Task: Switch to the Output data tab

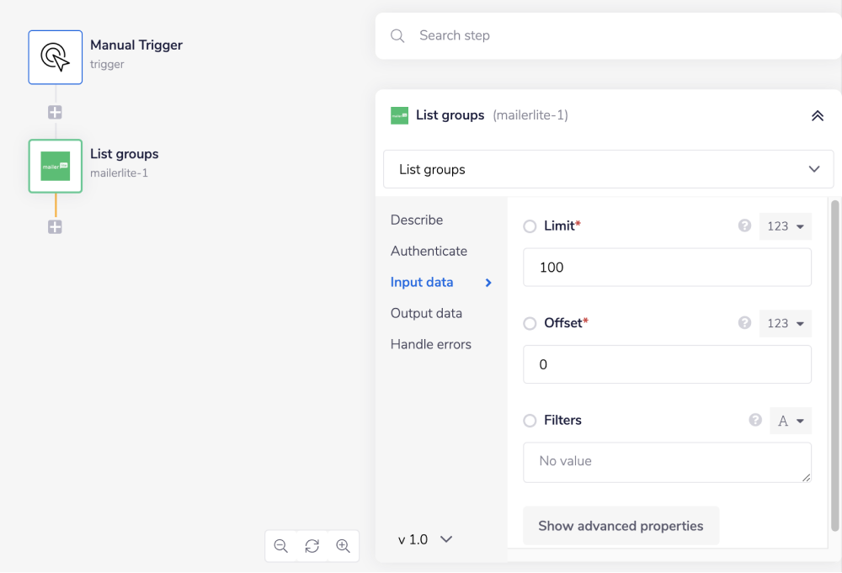Action: (426, 313)
